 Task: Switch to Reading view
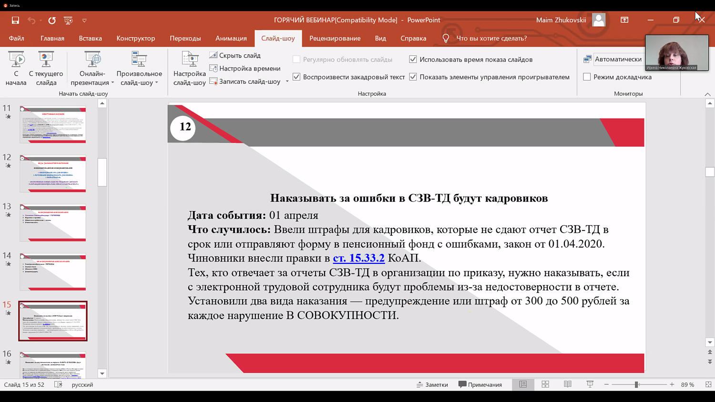tap(568, 384)
